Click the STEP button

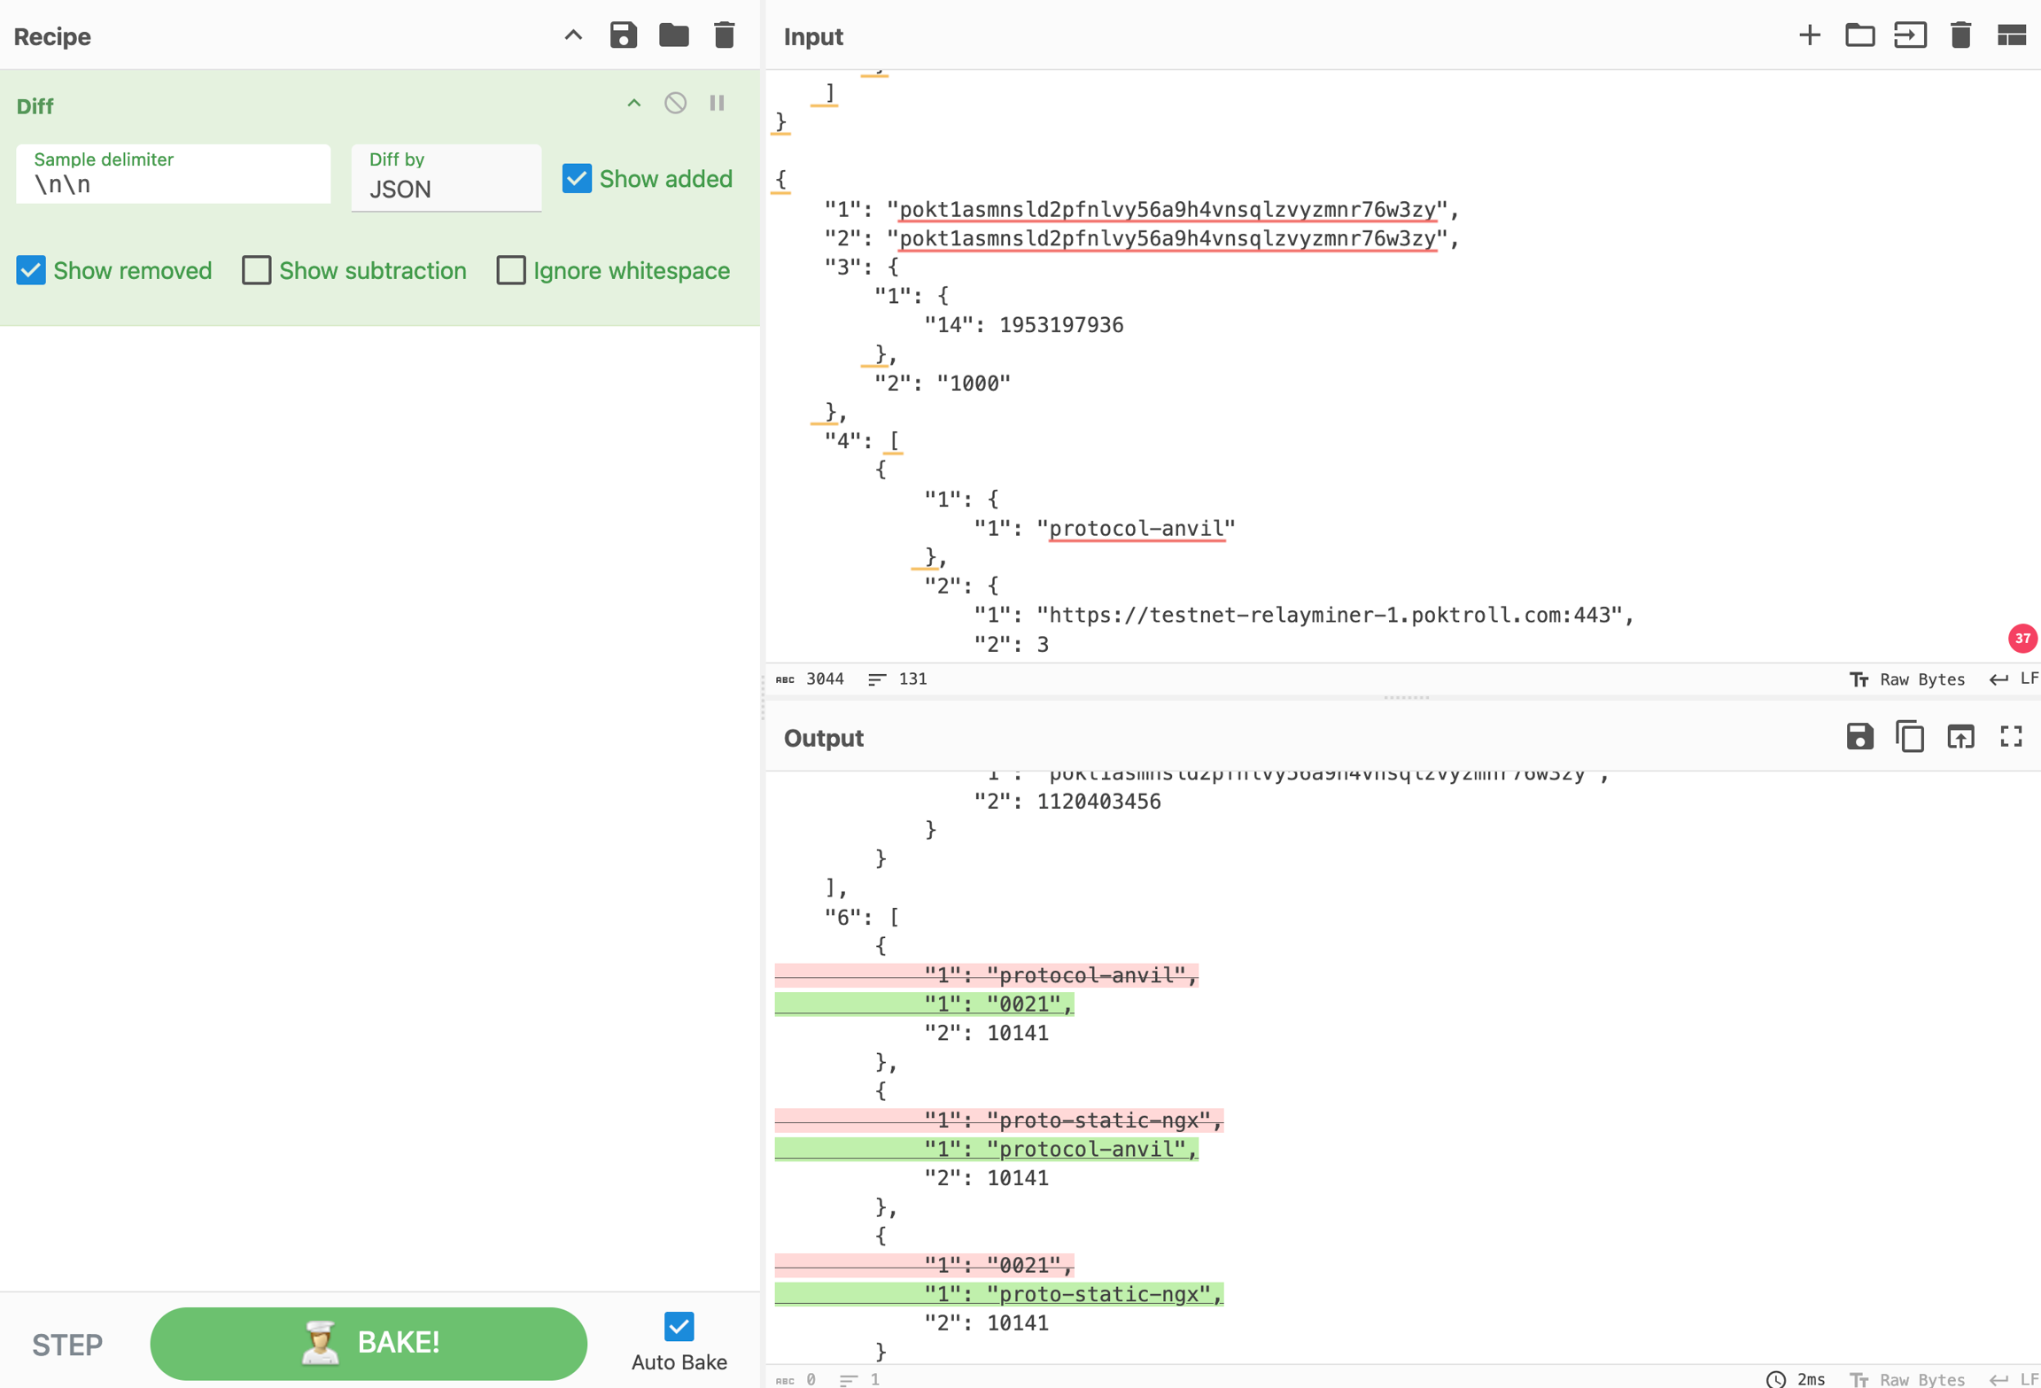[67, 1344]
